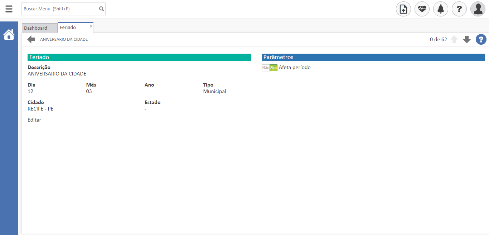Open help from the top bar question mark

point(459,9)
